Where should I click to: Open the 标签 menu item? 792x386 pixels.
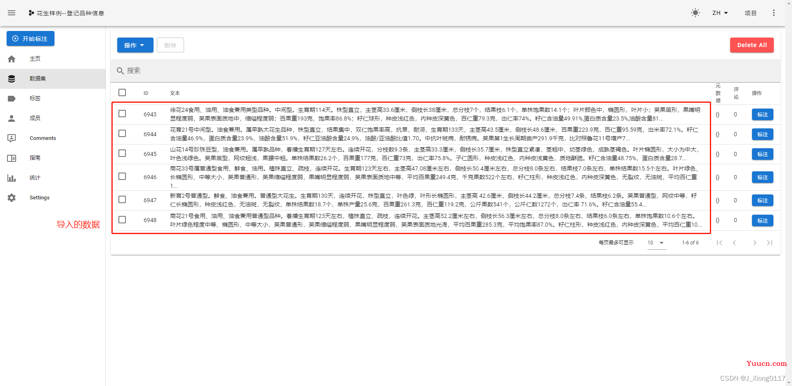pyautogui.click(x=52, y=98)
